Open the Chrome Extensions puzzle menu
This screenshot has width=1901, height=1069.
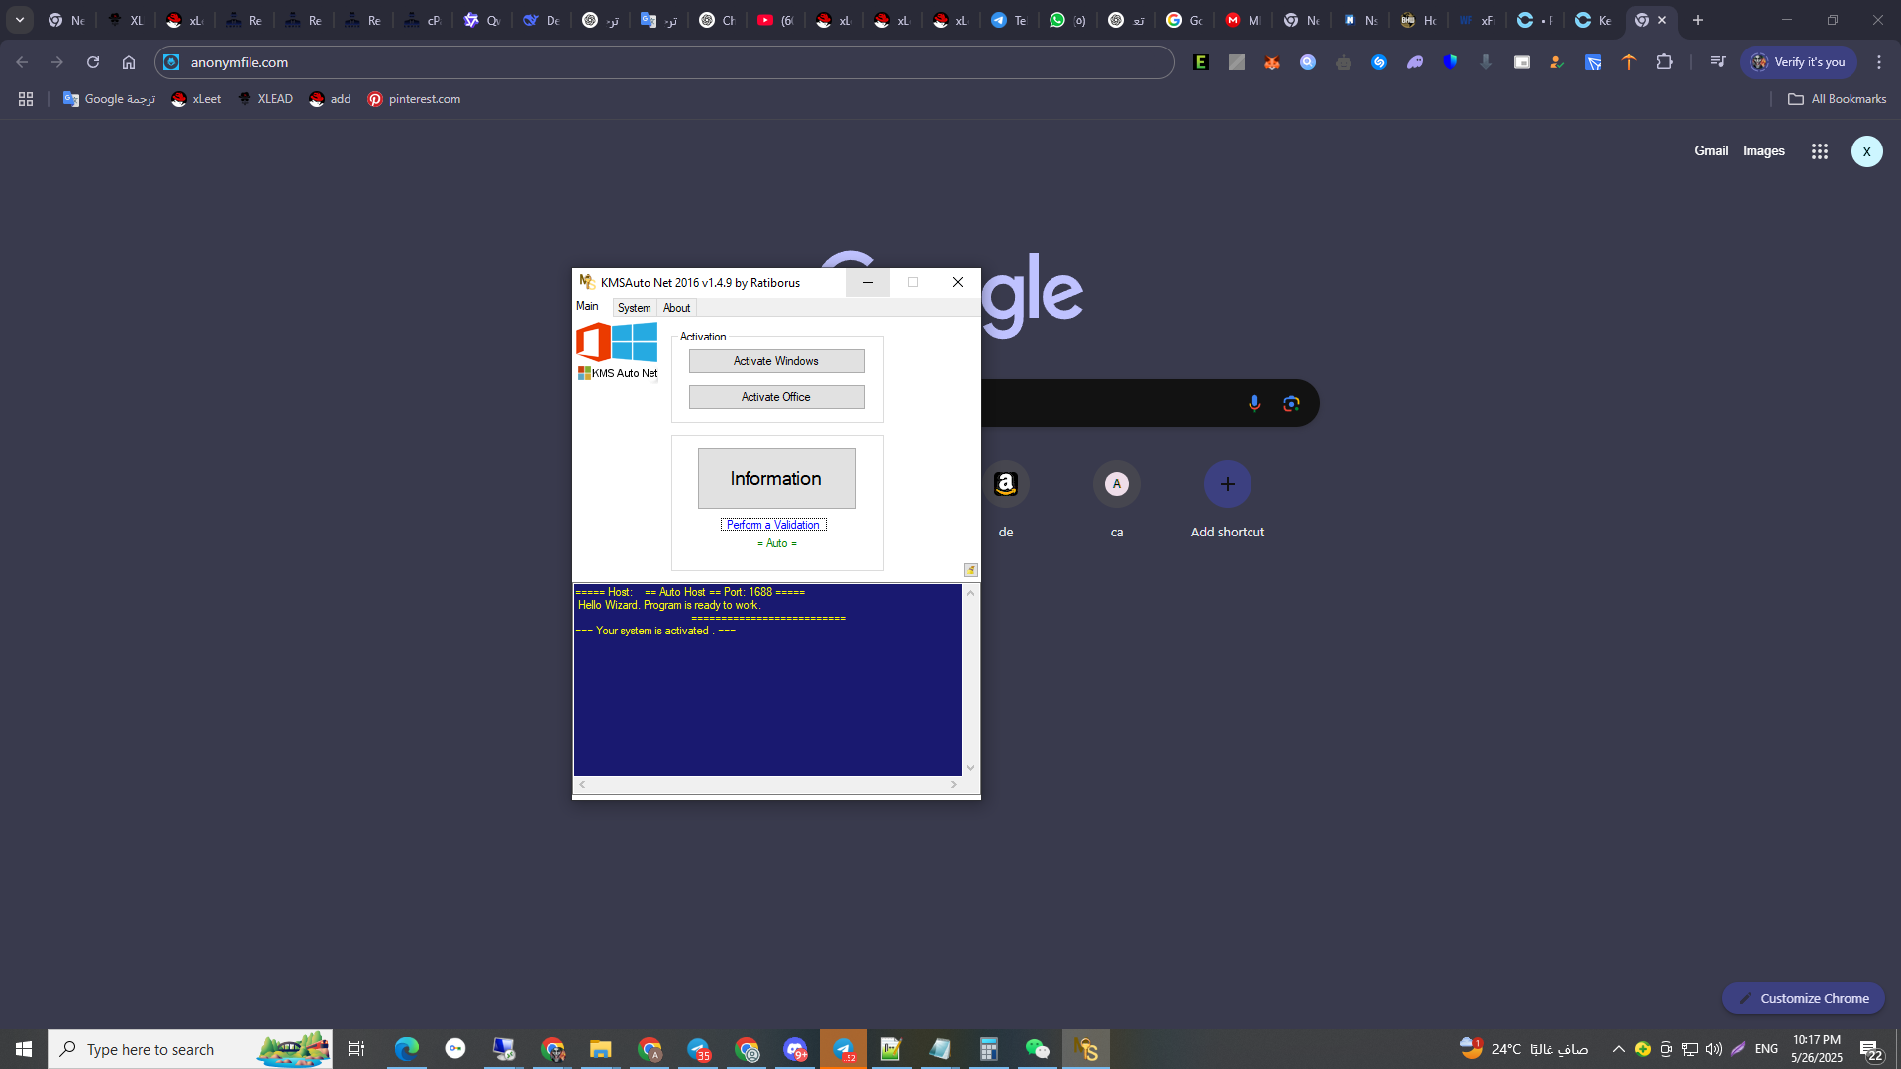(x=1665, y=62)
